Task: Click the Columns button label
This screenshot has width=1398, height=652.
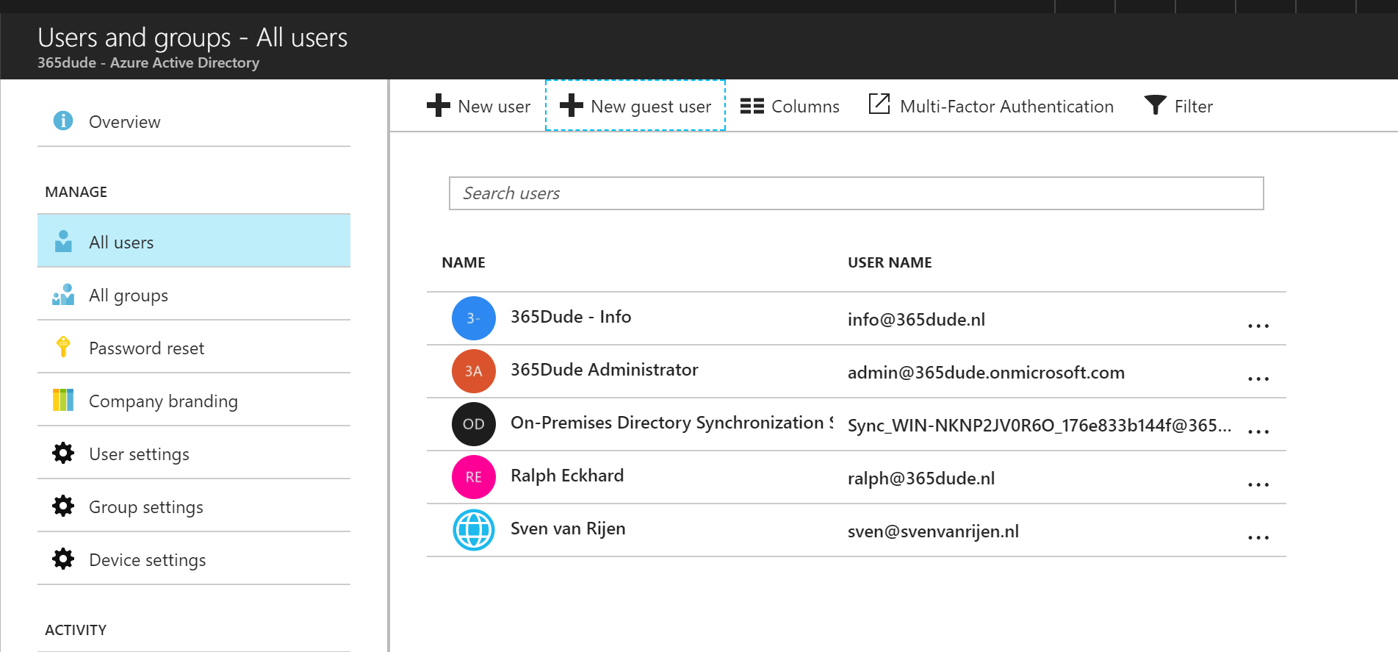Action: pos(805,107)
